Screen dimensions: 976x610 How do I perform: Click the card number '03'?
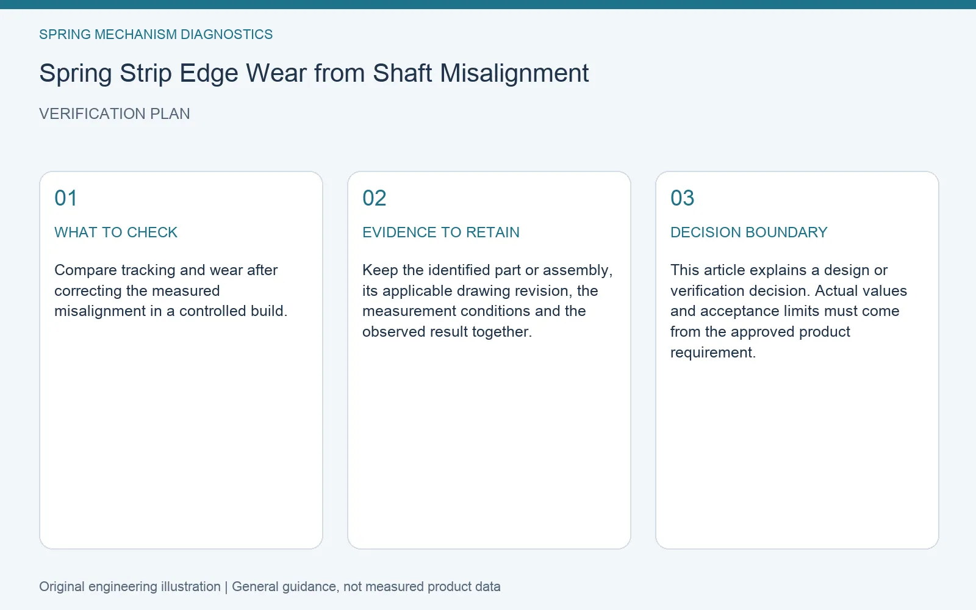pyautogui.click(x=683, y=198)
